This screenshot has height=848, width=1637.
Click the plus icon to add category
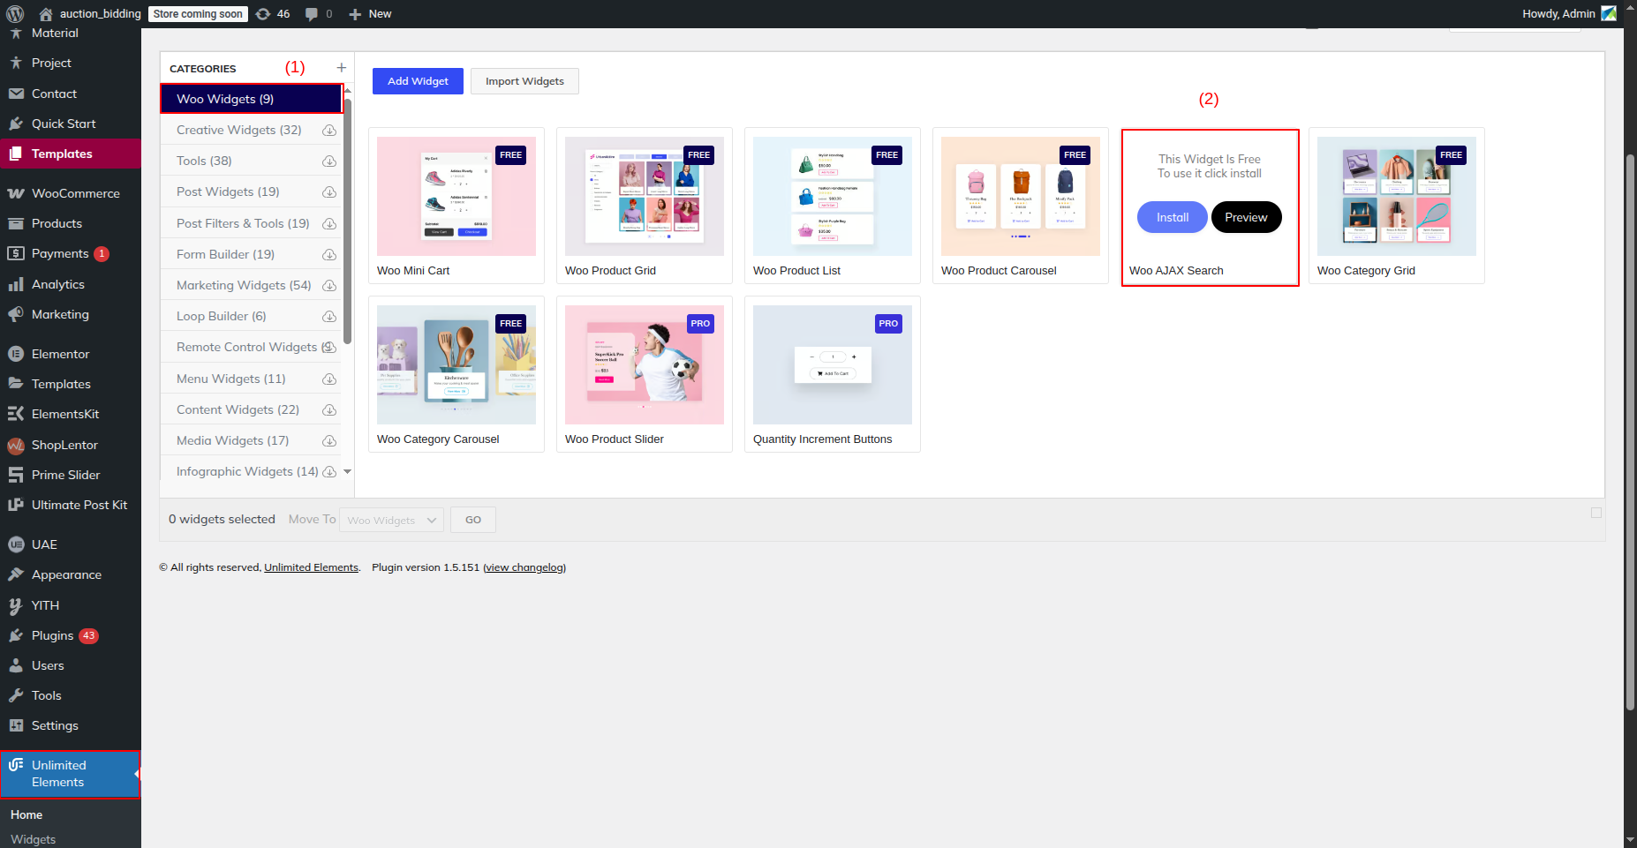pos(341,68)
